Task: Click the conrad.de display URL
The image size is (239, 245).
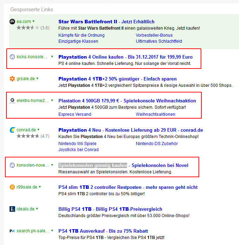Action: (26, 130)
